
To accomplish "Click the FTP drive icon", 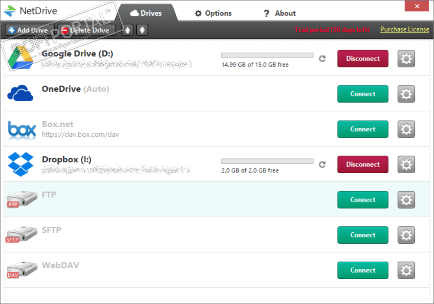I will click(22, 199).
